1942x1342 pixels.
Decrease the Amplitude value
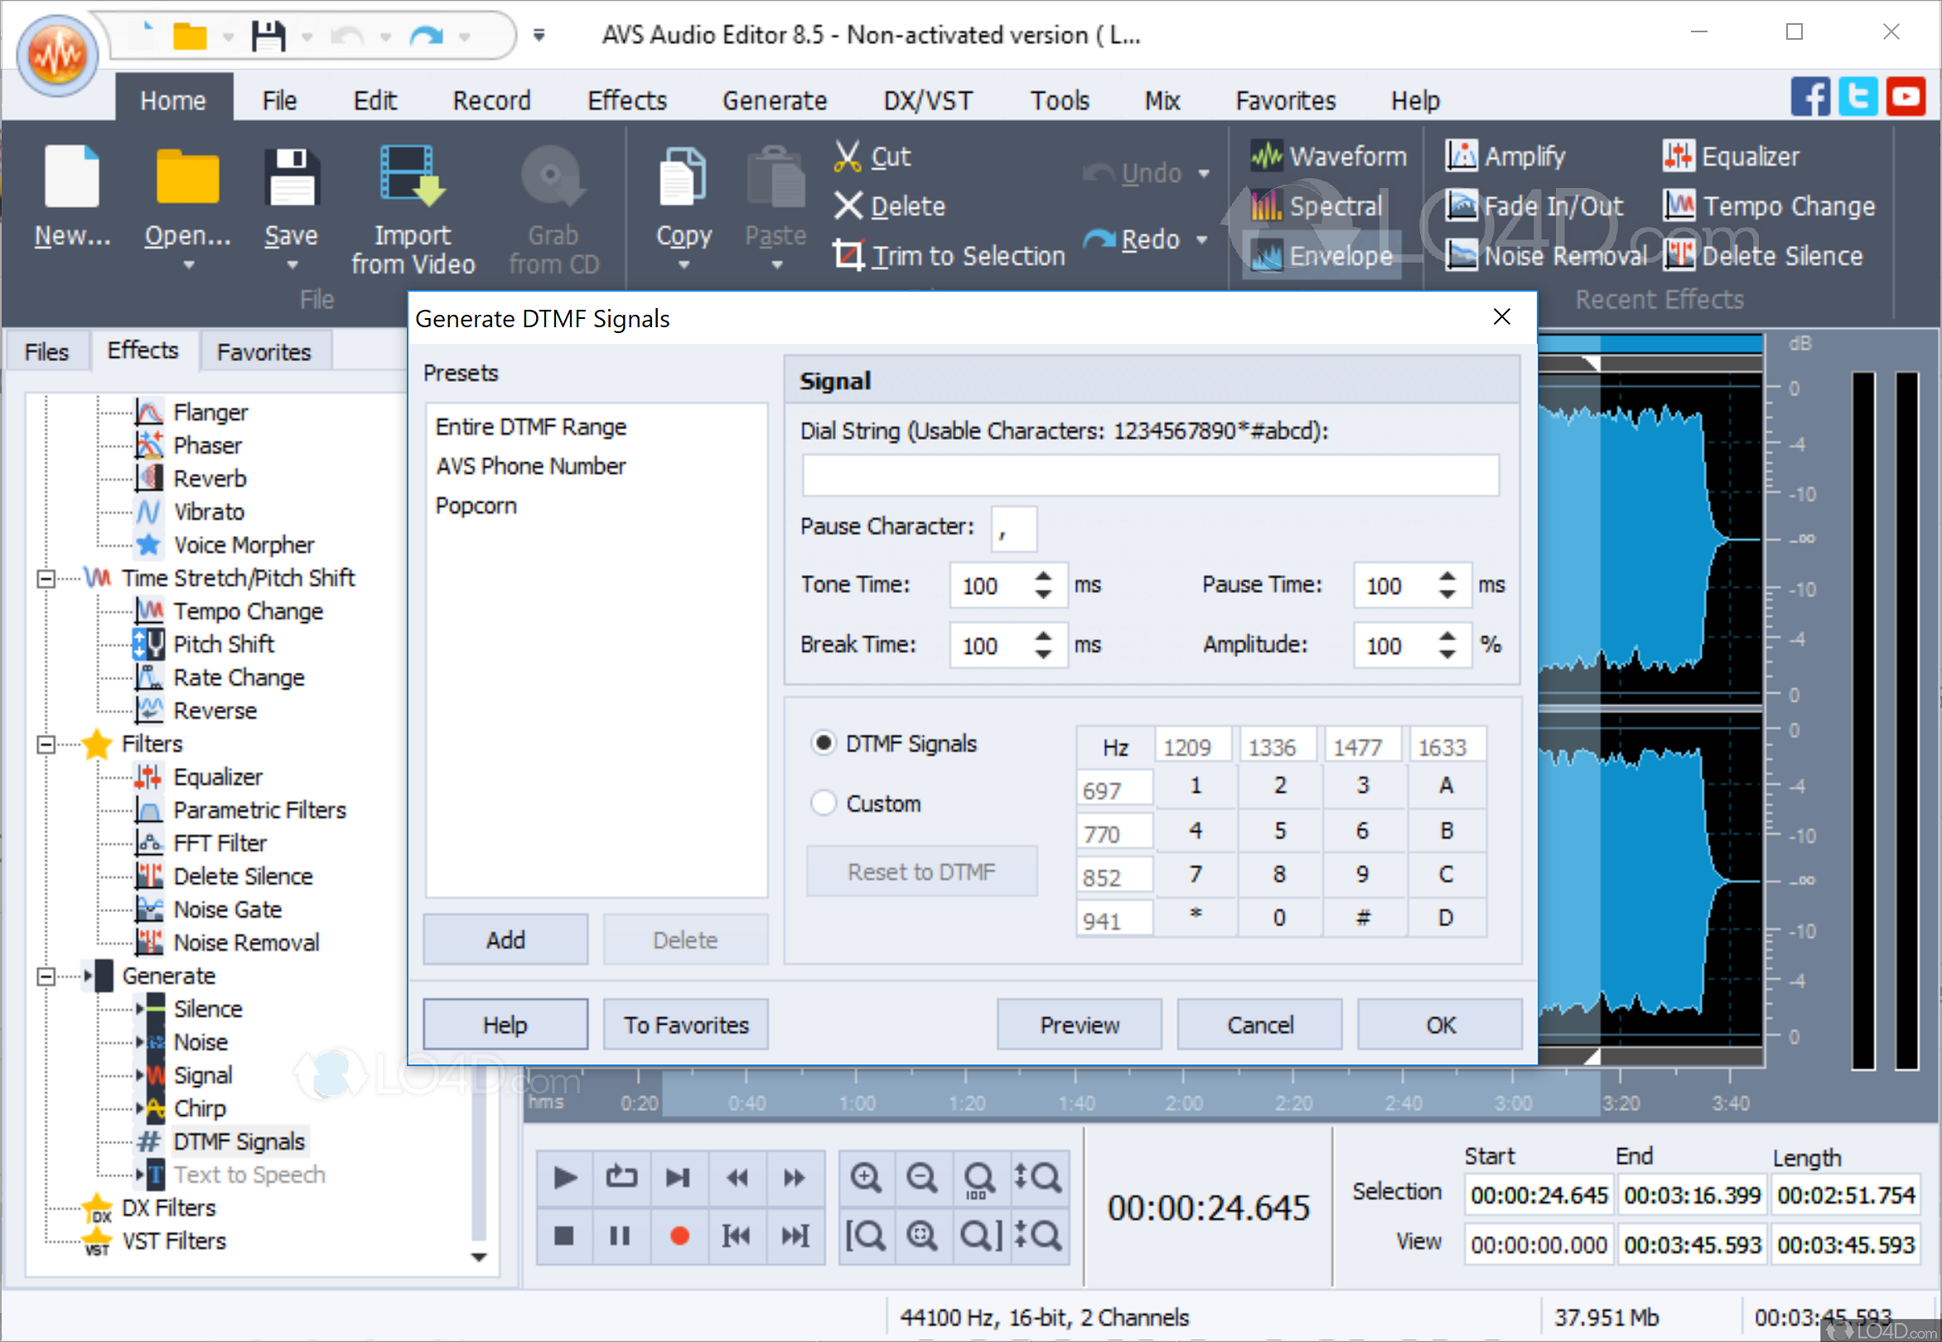pyautogui.click(x=1447, y=654)
